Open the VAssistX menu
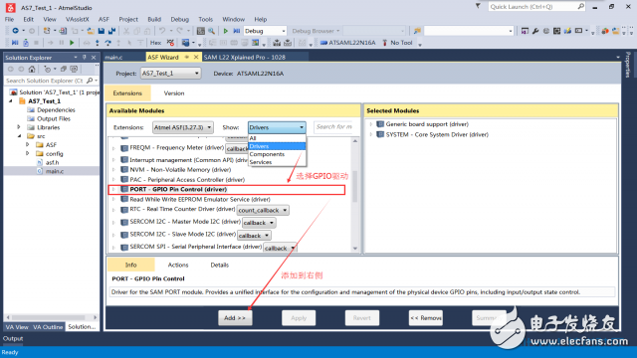 tap(78, 19)
